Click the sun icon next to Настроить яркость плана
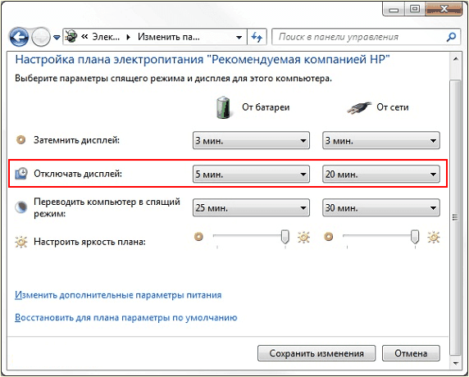The width and height of the screenshot is (469, 377). click(x=21, y=242)
